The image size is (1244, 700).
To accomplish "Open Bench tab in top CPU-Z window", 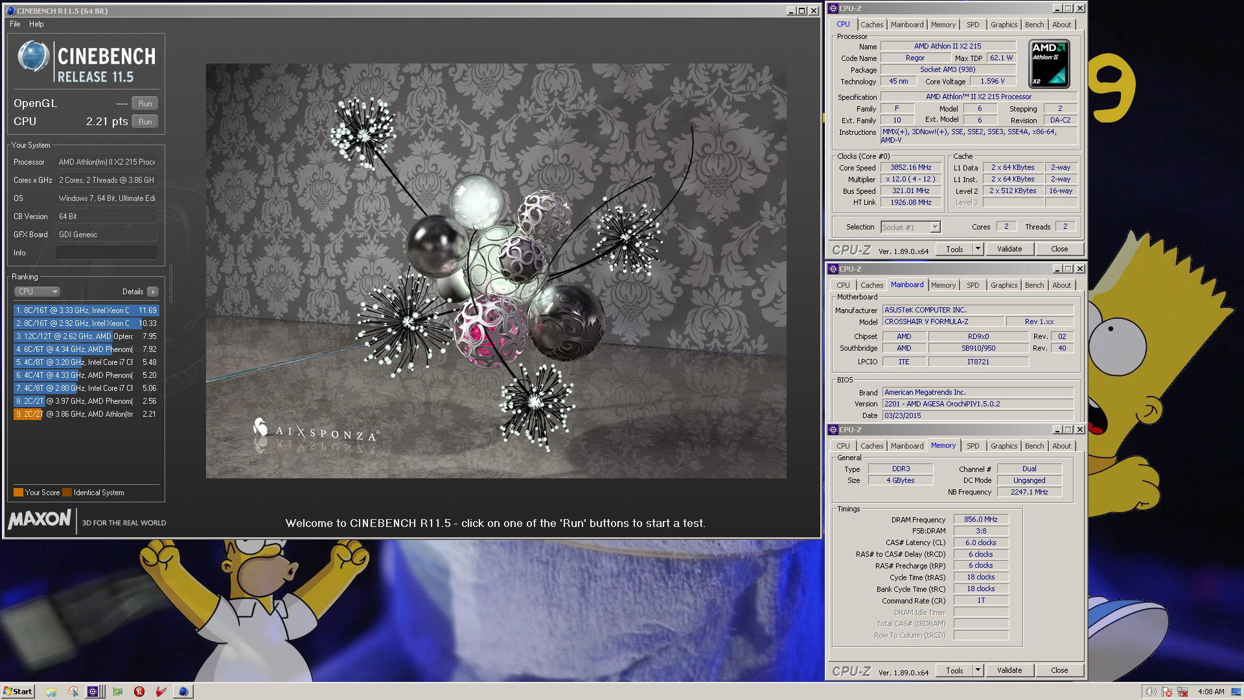I will tap(1034, 25).
